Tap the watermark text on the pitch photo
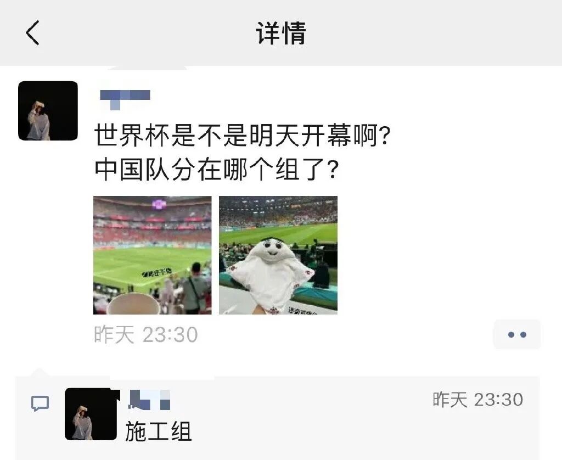The height and width of the screenshot is (460, 562). tap(157, 273)
